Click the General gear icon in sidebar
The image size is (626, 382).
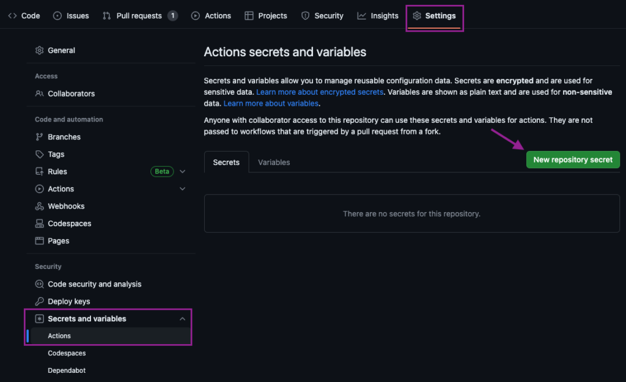pyautogui.click(x=39, y=50)
